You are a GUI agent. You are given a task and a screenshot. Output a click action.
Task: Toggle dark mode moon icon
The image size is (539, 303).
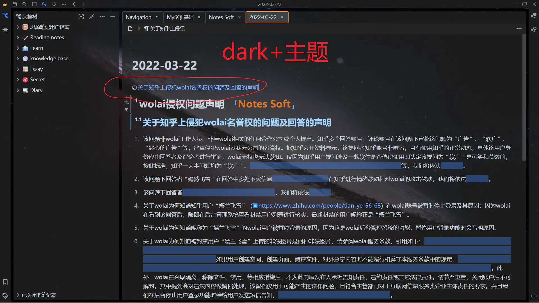[x=44, y=4]
